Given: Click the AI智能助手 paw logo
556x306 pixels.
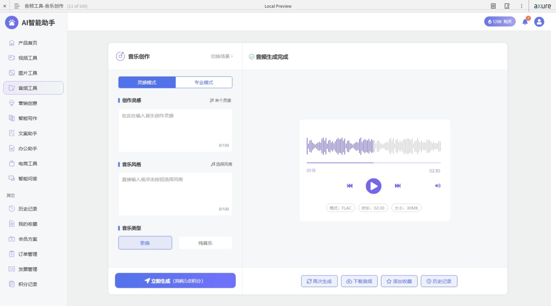Looking at the screenshot, I should click(x=12, y=23).
